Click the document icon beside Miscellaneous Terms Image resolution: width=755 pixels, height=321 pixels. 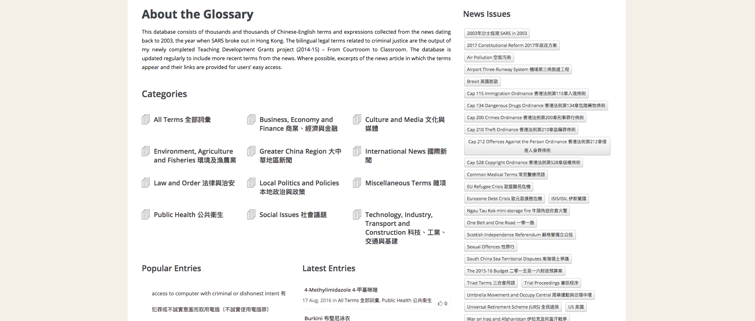pos(357,183)
